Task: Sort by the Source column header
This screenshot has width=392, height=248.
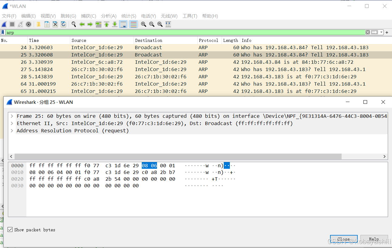Action: 102,40
